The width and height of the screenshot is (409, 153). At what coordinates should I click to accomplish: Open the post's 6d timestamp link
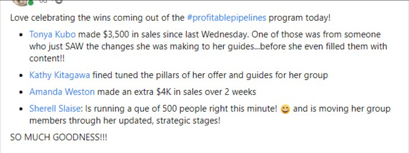[44, 1]
